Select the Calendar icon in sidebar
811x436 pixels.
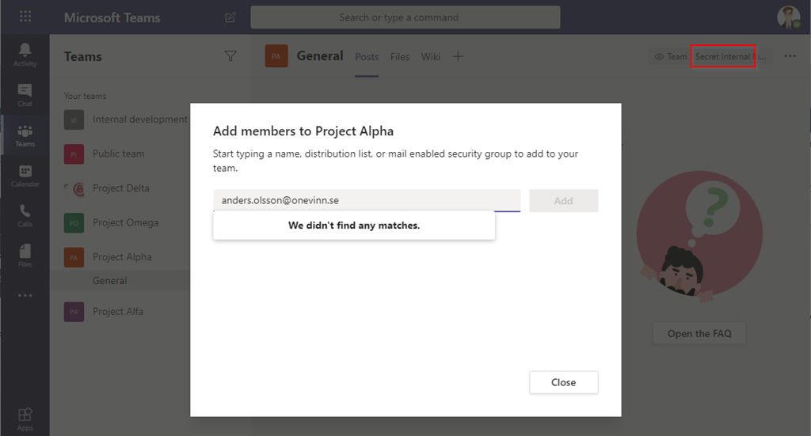tap(25, 174)
